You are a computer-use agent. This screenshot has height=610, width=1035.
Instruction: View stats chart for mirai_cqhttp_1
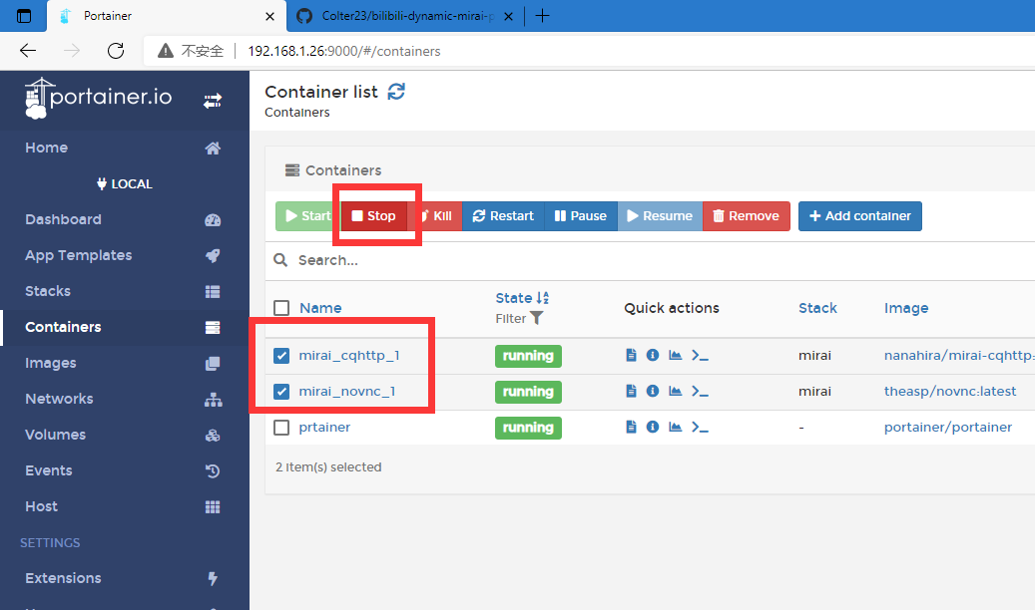[x=676, y=356]
